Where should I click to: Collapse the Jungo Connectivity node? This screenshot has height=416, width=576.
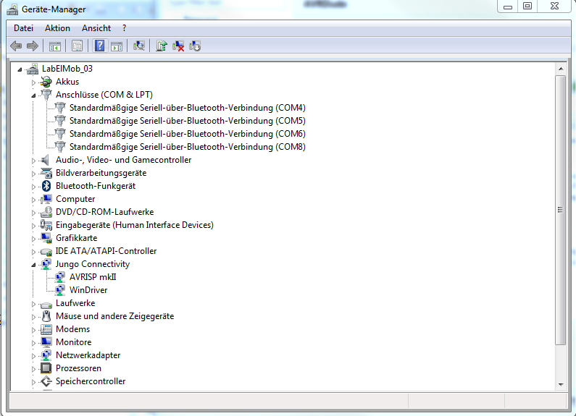33,265
